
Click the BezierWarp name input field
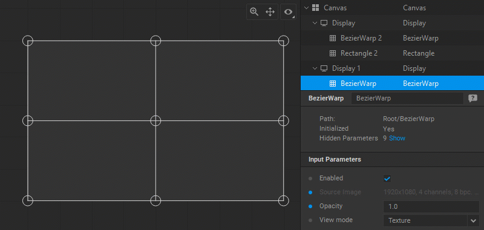click(407, 99)
